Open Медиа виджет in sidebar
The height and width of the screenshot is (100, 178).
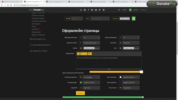(36, 32)
